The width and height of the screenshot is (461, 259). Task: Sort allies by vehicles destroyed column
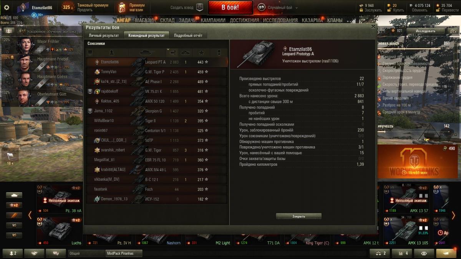[x=186, y=52]
